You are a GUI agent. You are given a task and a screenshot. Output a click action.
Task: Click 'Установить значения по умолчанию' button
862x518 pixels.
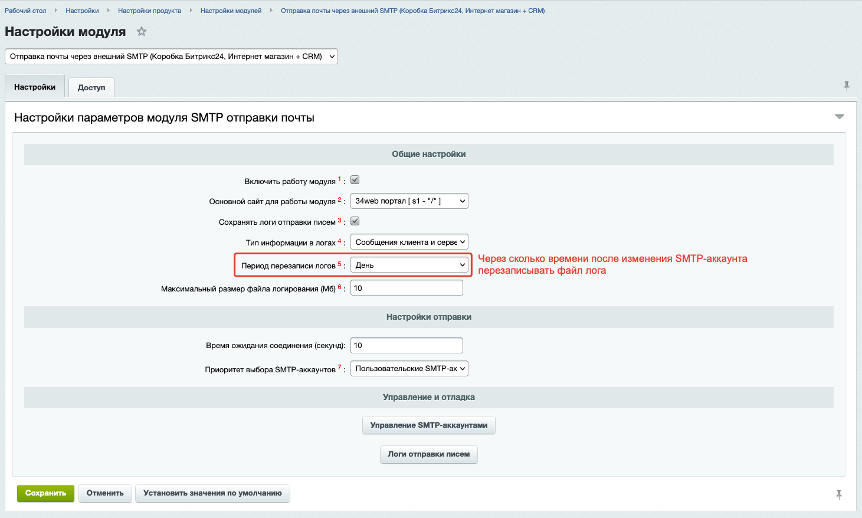point(212,493)
